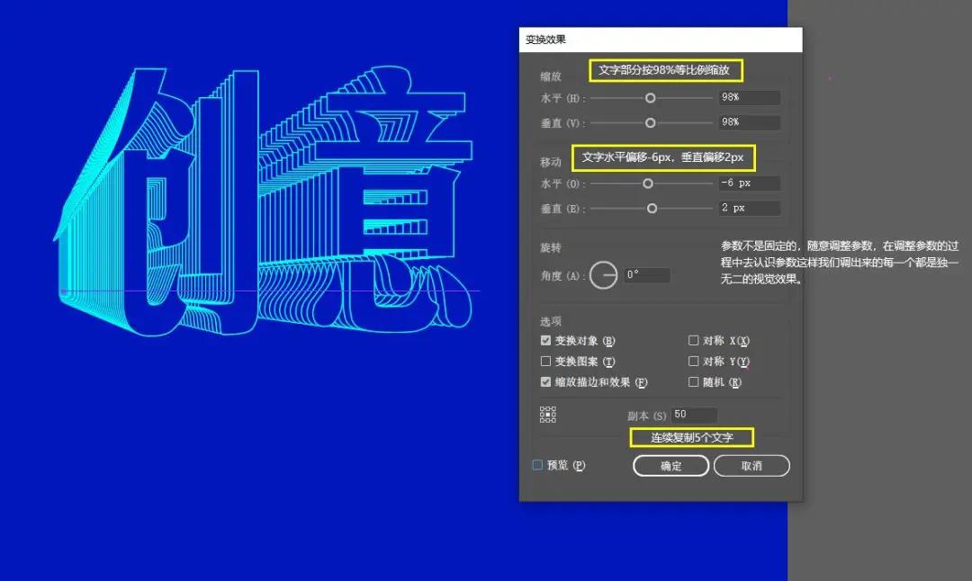Enable the 对称 X checkbox
This screenshot has height=581, width=972.
pos(695,340)
